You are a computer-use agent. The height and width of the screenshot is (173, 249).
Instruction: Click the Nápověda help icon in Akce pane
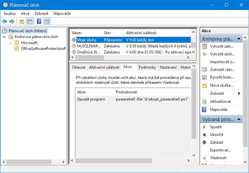point(204,110)
